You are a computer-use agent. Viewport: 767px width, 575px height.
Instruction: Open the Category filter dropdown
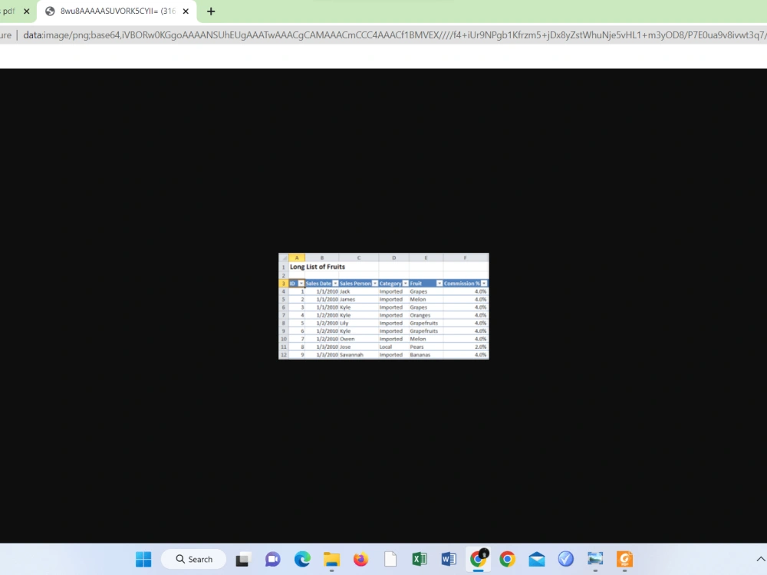point(405,284)
